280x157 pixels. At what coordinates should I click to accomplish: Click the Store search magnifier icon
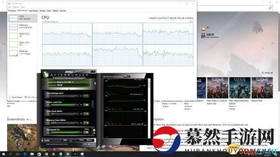(270, 8)
